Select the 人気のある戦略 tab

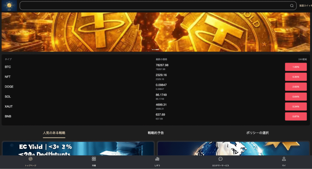pos(54,133)
